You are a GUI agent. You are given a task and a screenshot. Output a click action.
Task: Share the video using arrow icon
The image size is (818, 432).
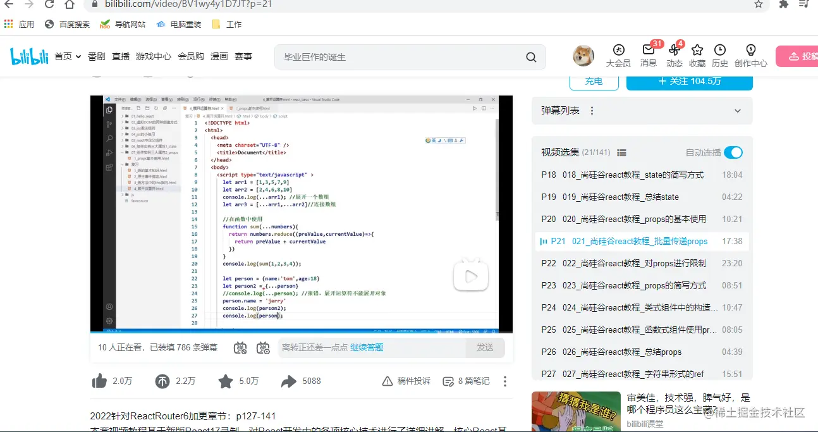(x=289, y=381)
